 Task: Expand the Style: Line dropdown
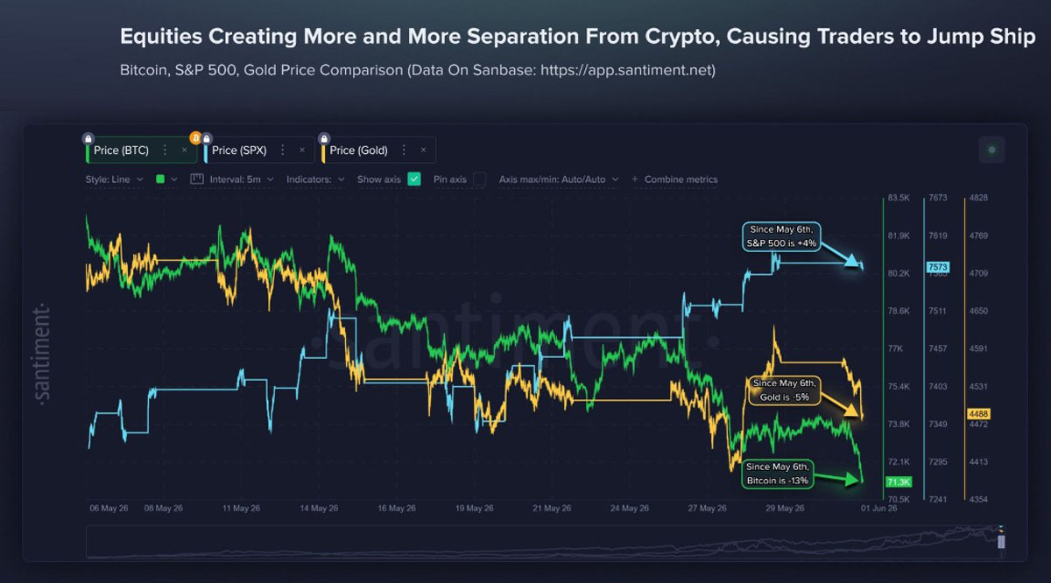tap(116, 179)
